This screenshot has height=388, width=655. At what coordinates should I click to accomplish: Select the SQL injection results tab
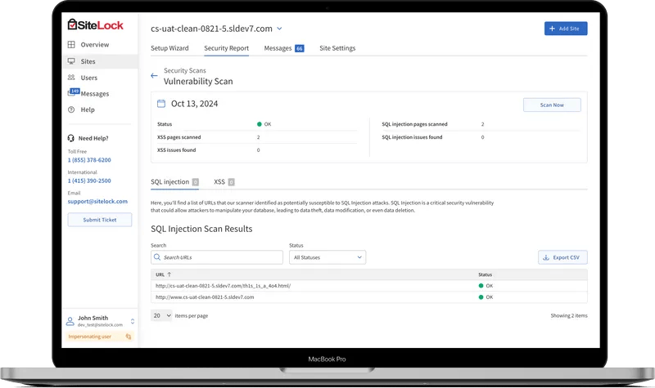tap(174, 181)
